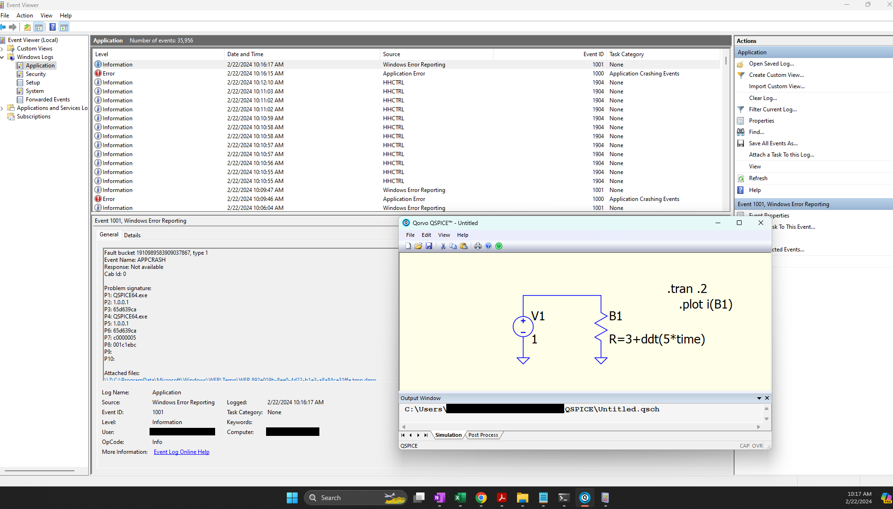Toggle the Show/Hide Console Tree toolbar button
This screenshot has height=509, width=893.
click(39, 27)
